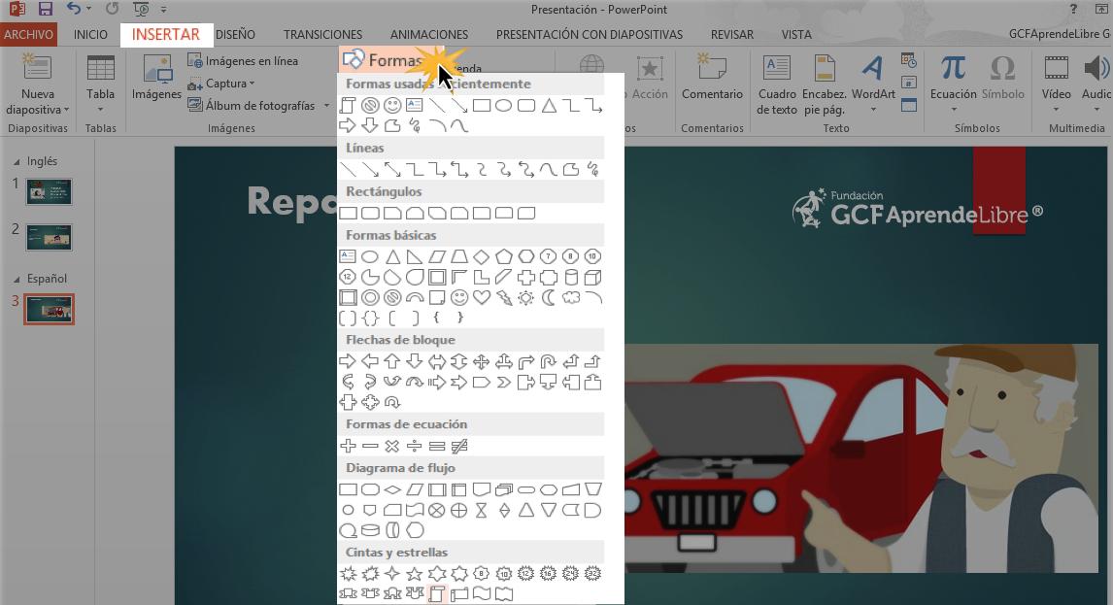The height and width of the screenshot is (605, 1113).
Task: Select the right arrow in Flechas de bloque
Action: [x=348, y=361]
